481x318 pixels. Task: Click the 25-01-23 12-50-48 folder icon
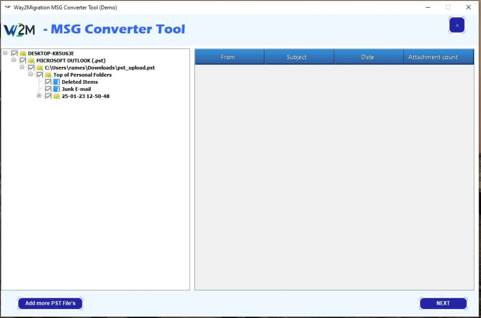click(56, 96)
